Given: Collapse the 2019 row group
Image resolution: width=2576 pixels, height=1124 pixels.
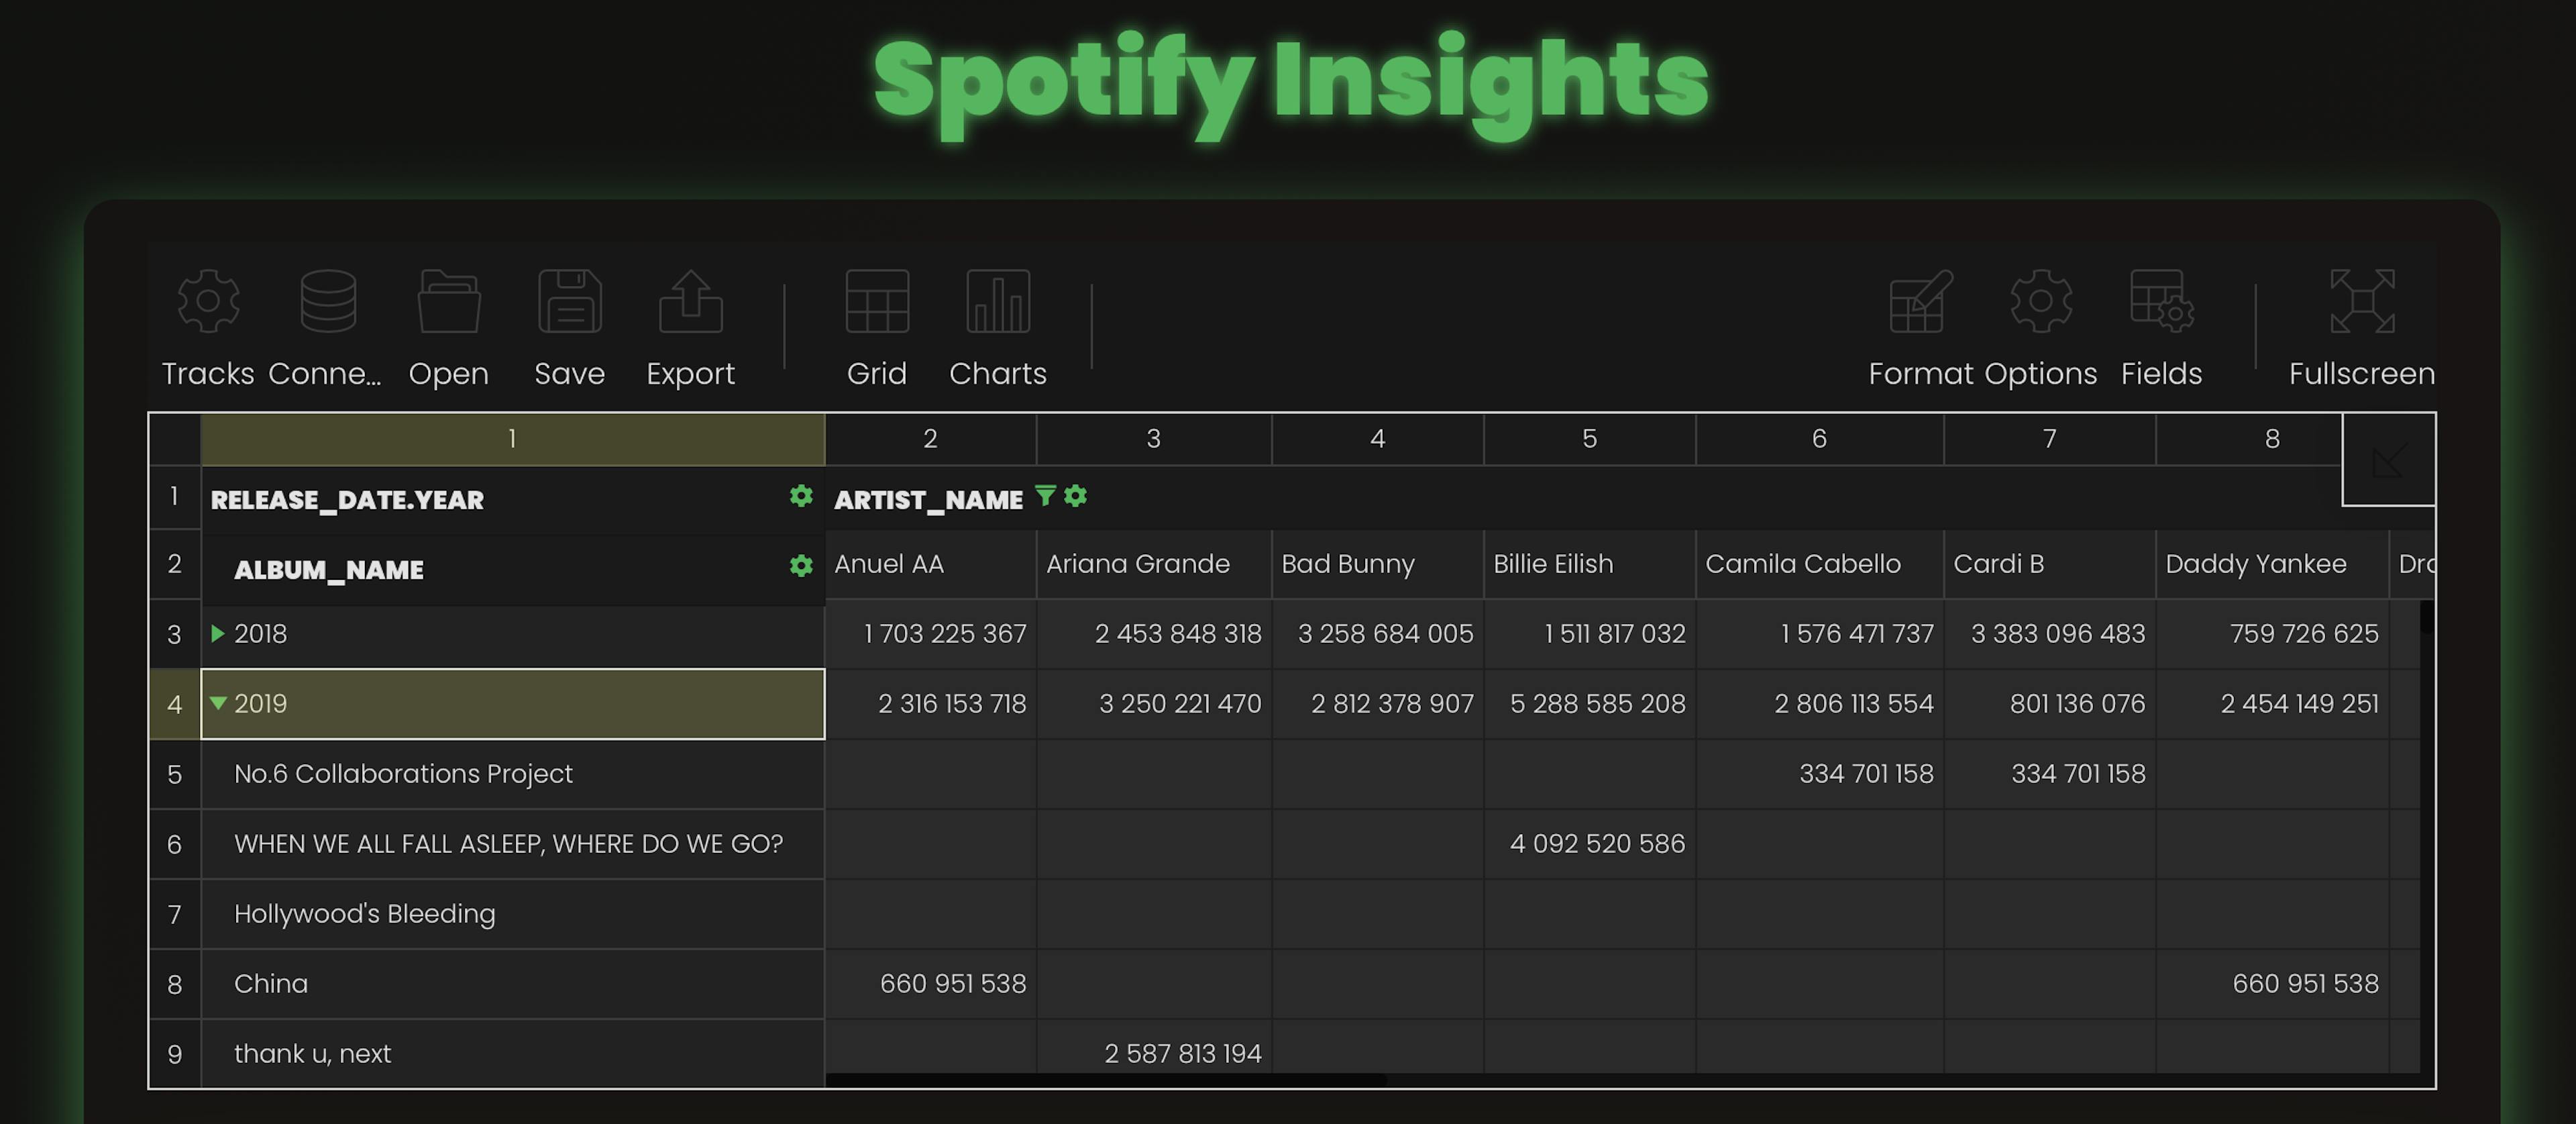Looking at the screenshot, I should point(218,703).
